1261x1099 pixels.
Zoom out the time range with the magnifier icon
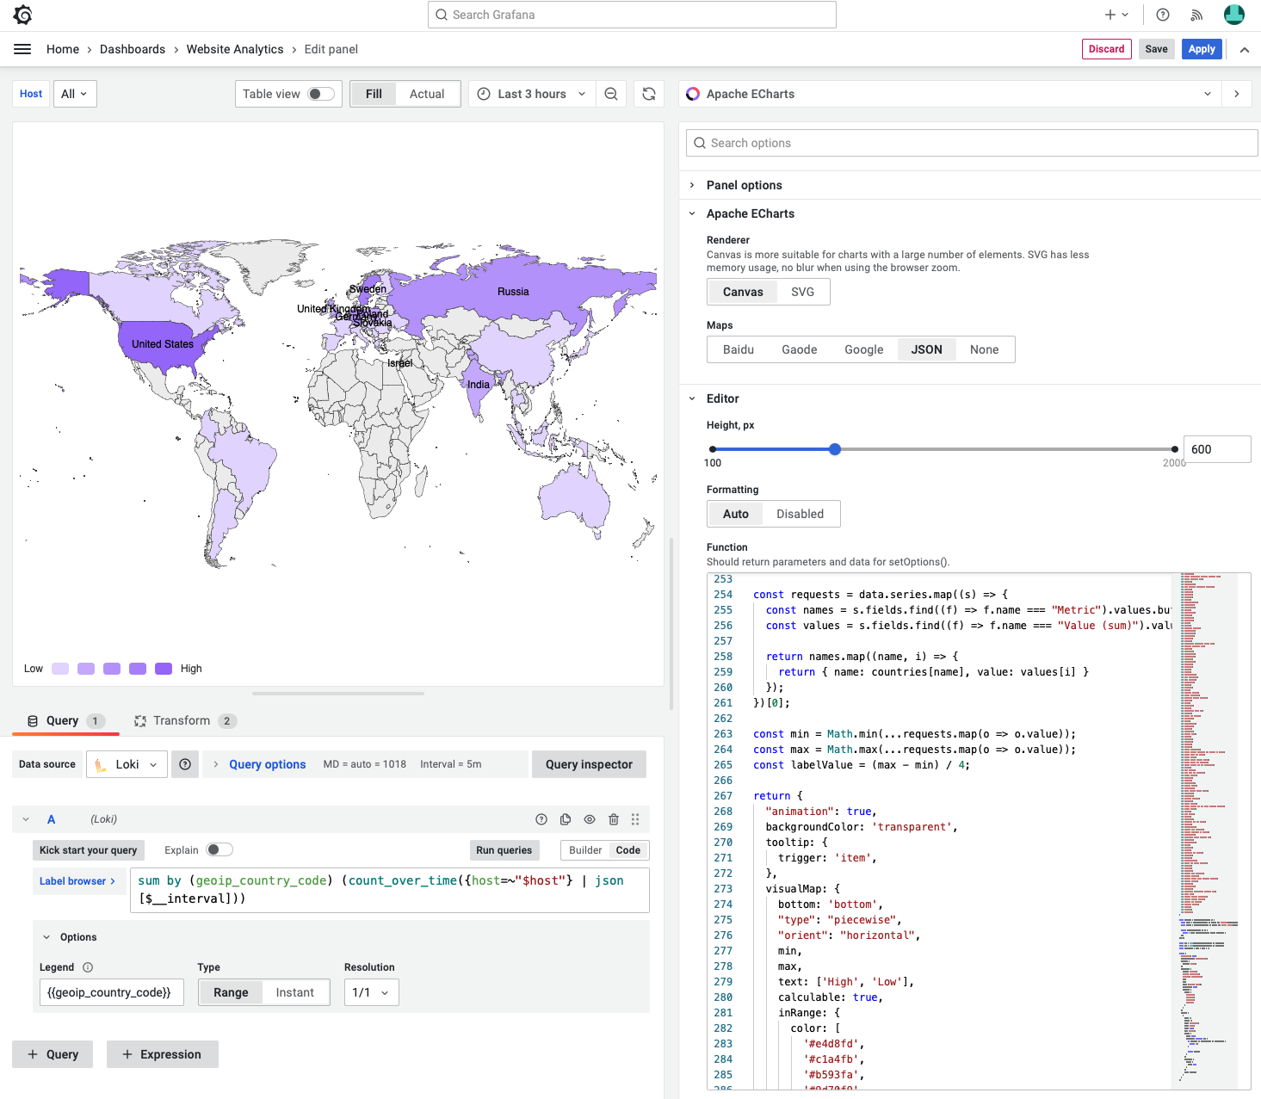(611, 94)
